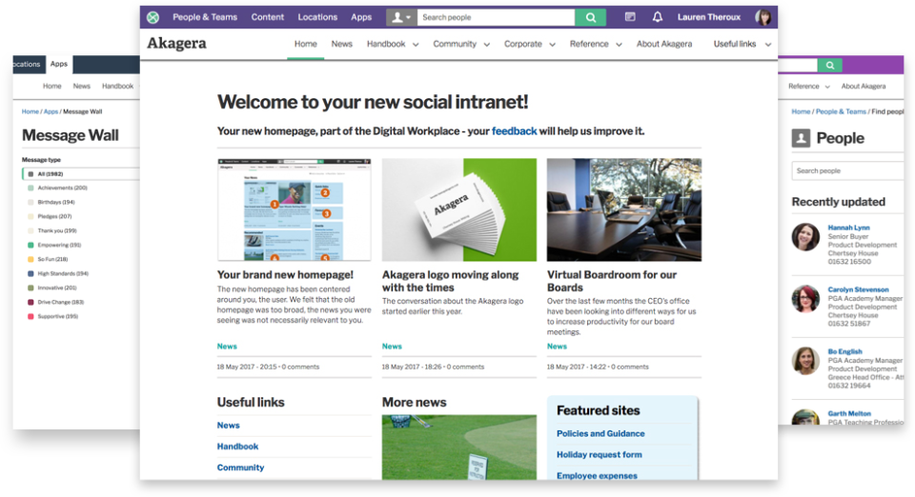Image resolution: width=915 pixels, height=497 pixels.
Task: Click Handbook under Useful links
Action: pos(237,447)
